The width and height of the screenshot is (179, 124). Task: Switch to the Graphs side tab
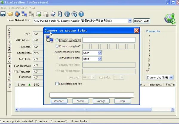click(9, 58)
